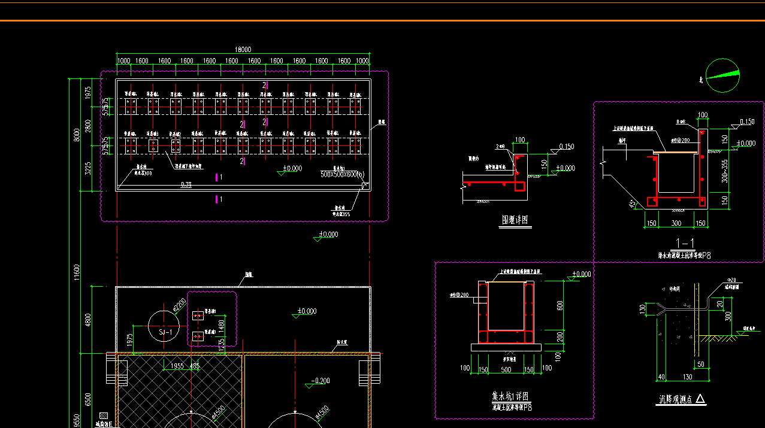This screenshot has width=765, height=428.
Task: Pick the 1235 dimension text
Action: pos(222,344)
